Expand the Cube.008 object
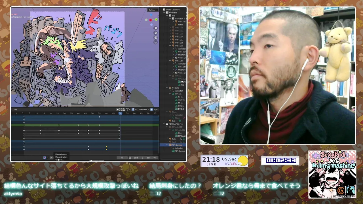Image resolution: width=363 pixels, height=204 pixels. [x=170, y=43]
